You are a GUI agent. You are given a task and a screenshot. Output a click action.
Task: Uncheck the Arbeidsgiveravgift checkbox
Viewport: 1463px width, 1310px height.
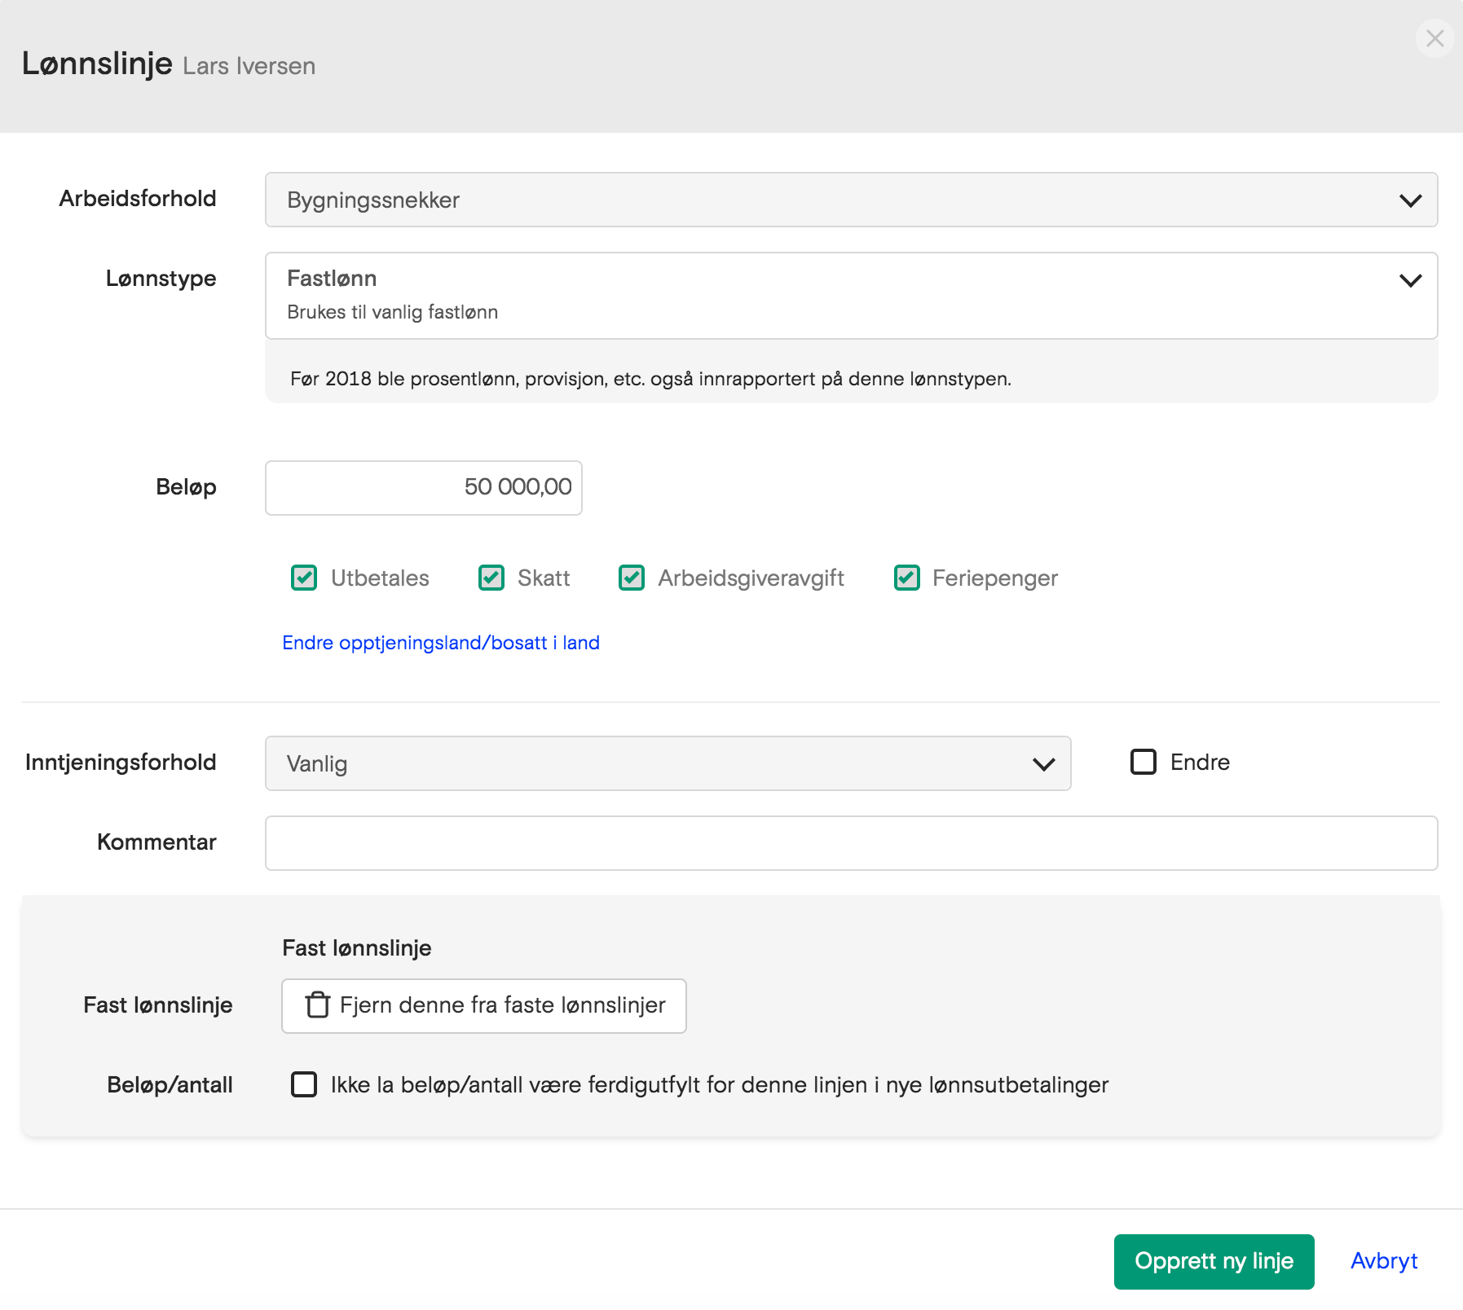tap(632, 578)
